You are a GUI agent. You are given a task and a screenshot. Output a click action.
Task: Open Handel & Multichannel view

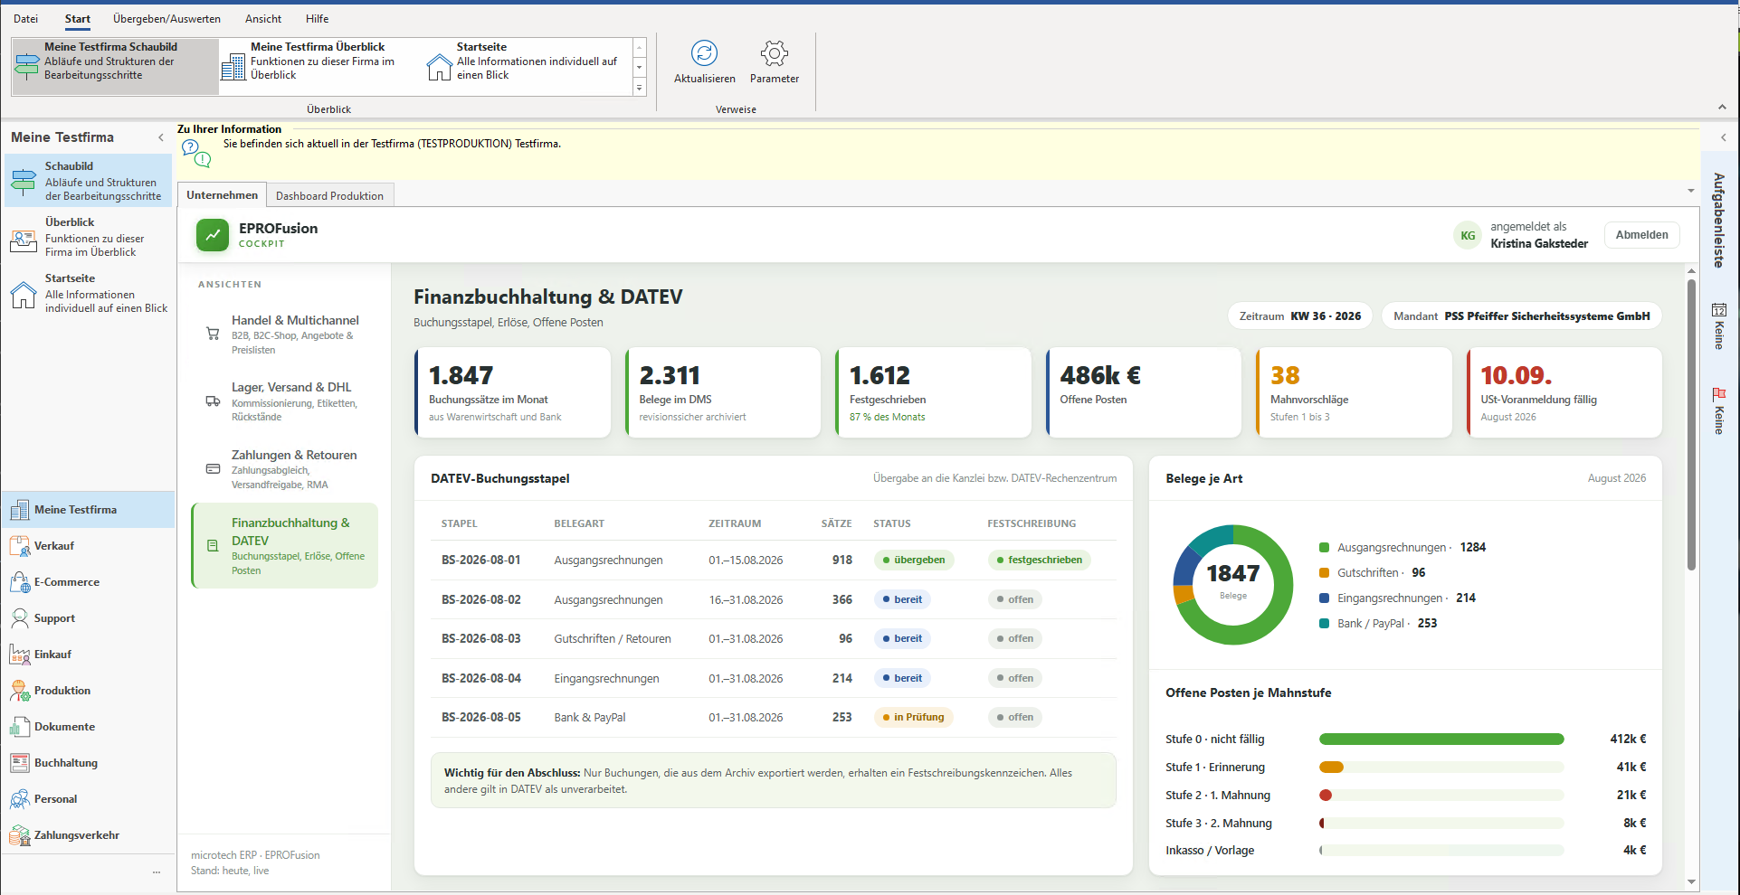[x=285, y=334]
